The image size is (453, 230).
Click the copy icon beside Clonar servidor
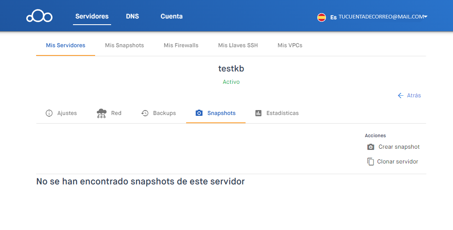click(x=371, y=161)
